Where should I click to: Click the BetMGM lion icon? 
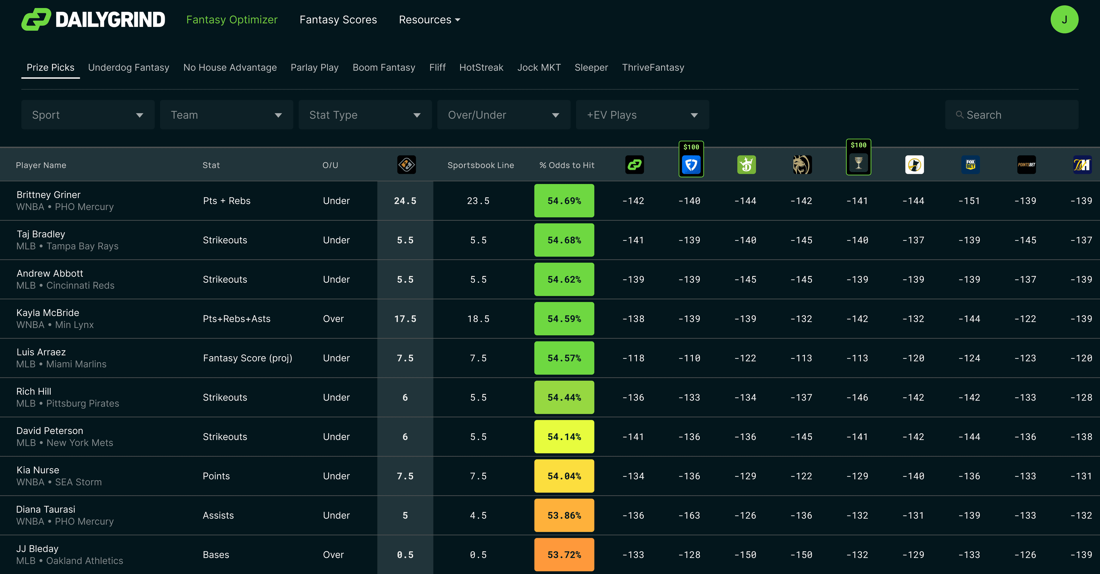[x=802, y=165]
